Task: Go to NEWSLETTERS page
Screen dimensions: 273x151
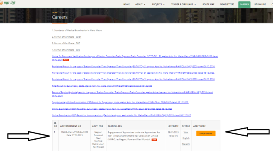Action: [x=227, y=4]
